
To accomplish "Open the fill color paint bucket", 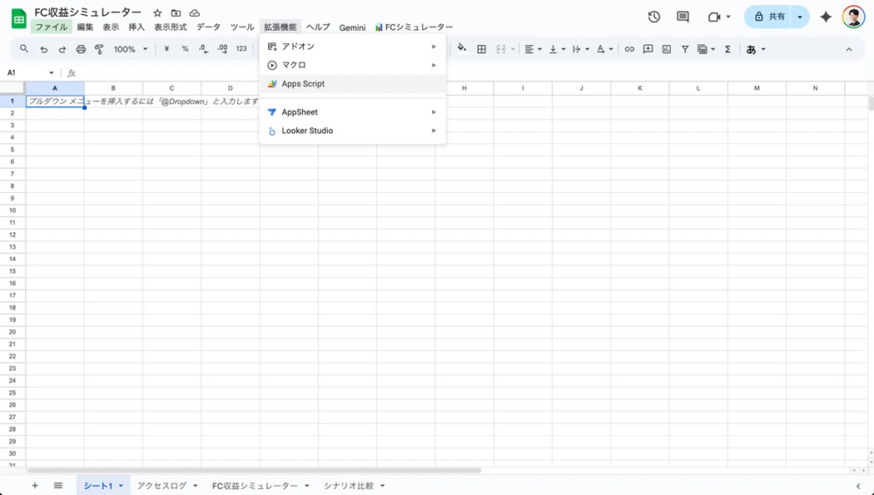I will pos(462,49).
